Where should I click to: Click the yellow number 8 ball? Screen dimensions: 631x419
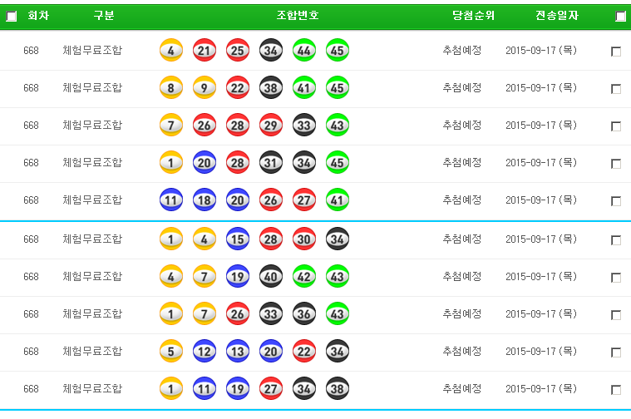(x=170, y=87)
